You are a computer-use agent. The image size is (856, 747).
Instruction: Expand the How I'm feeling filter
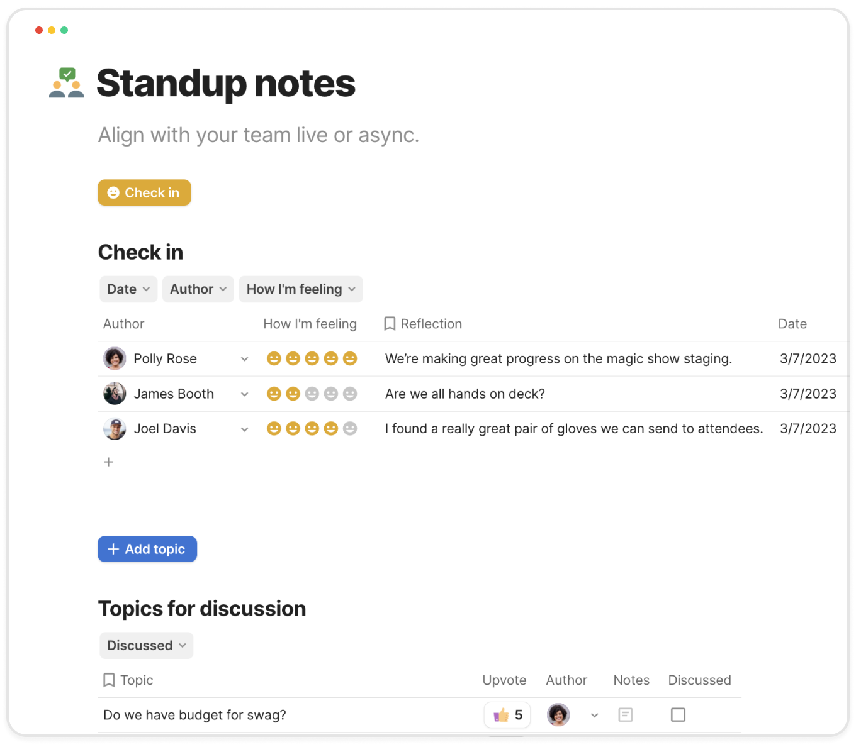[300, 289]
